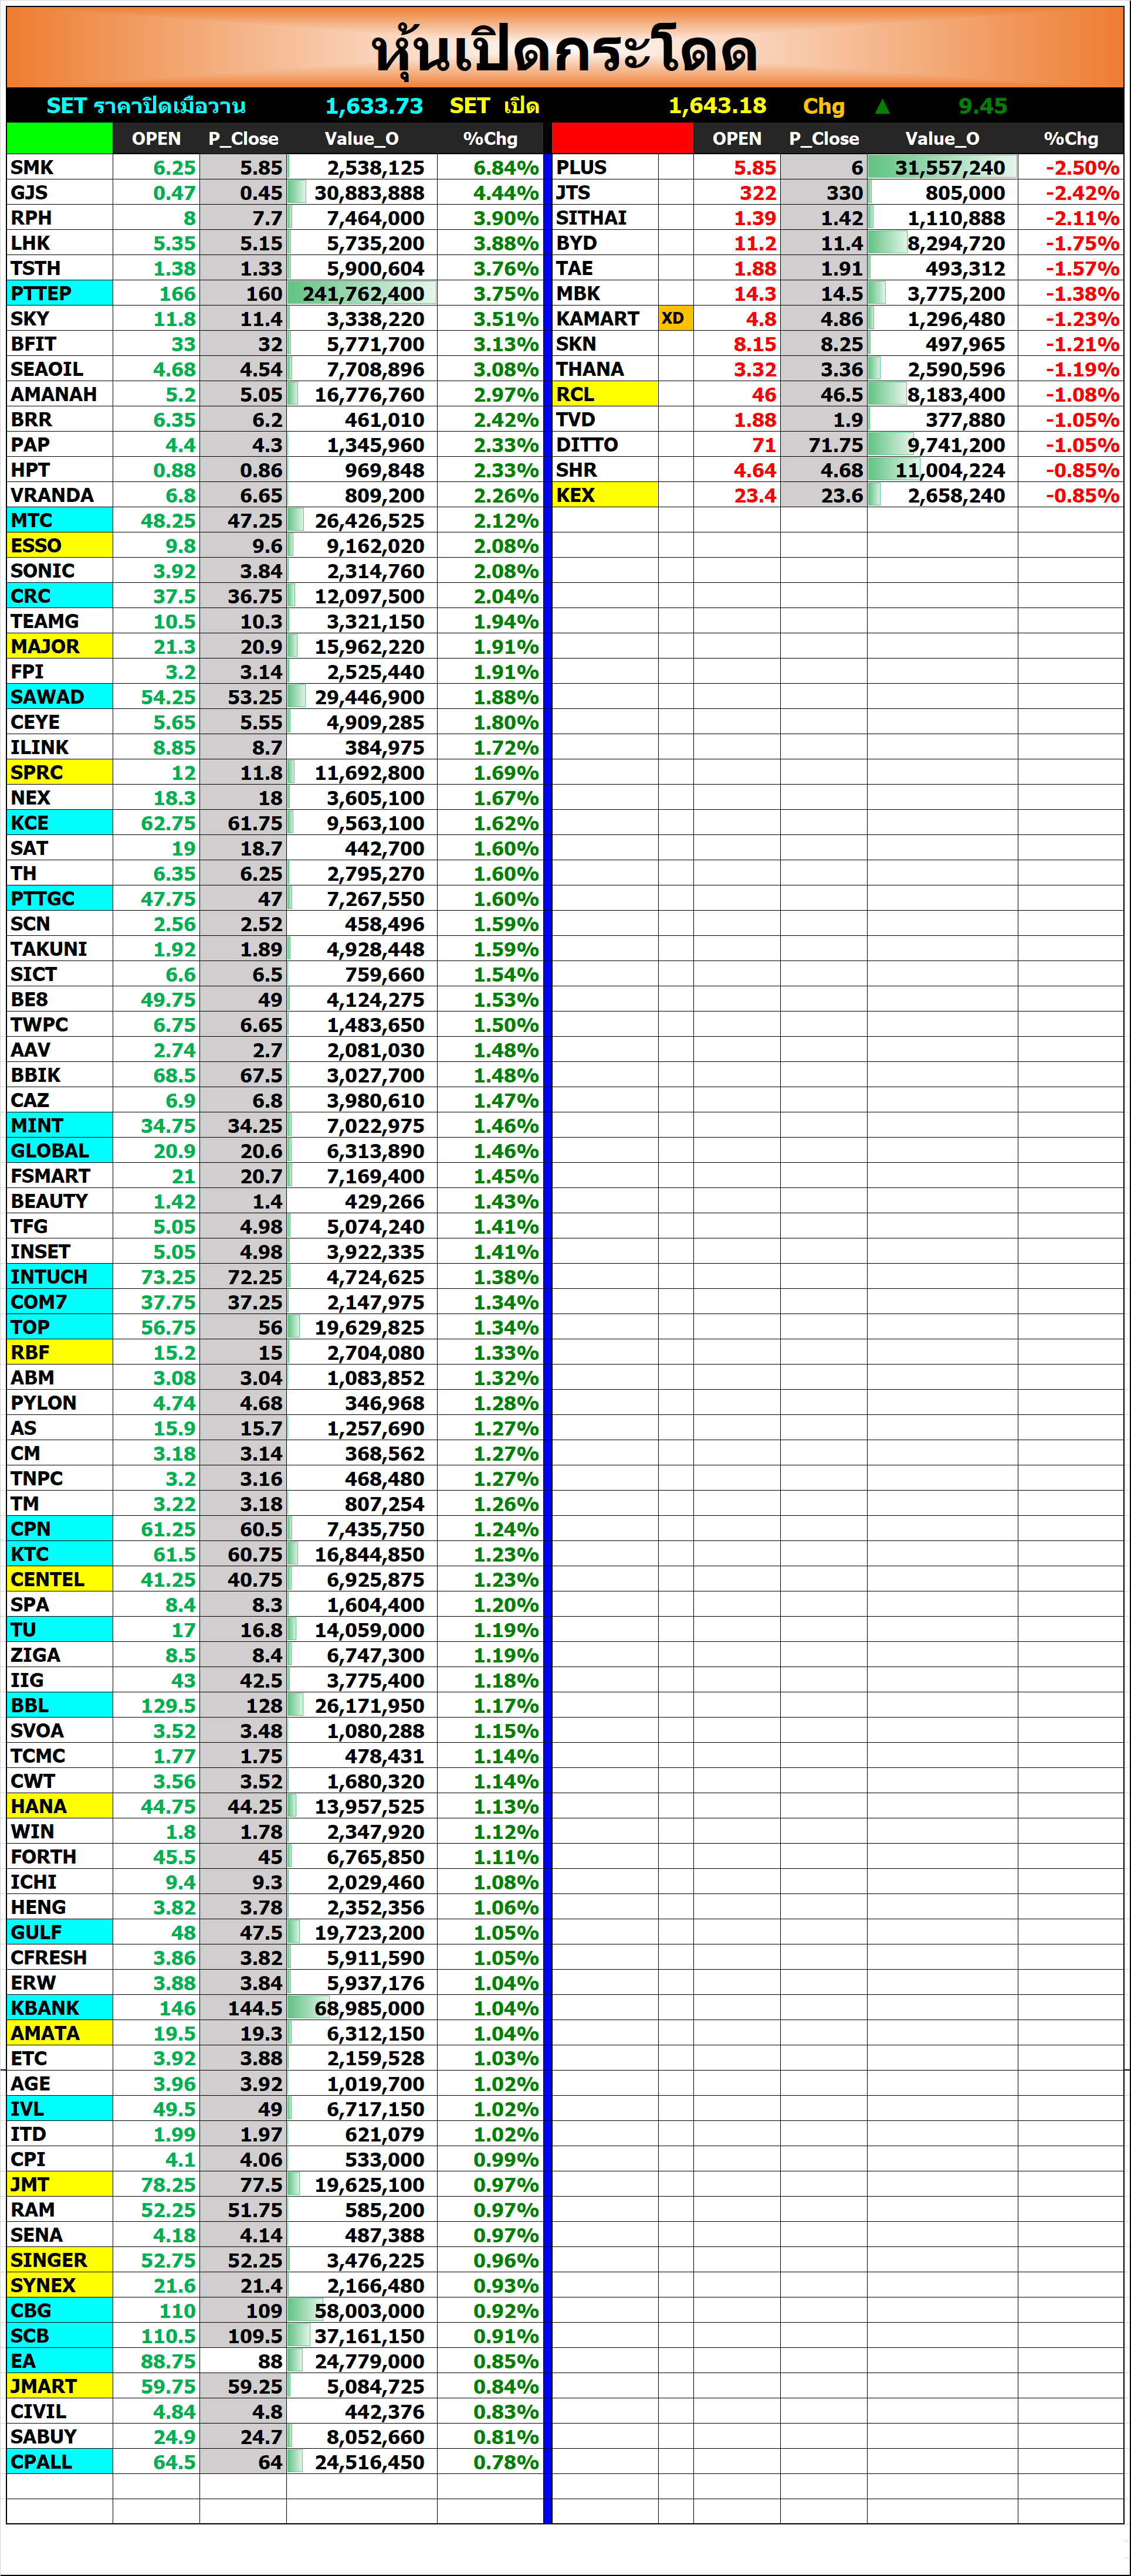
Task: Select the GULF ticker cell
Action: point(59,1932)
